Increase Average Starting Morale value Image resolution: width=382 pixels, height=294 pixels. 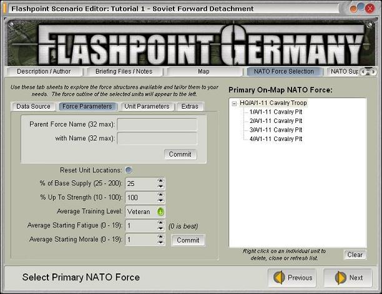[160, 237]
